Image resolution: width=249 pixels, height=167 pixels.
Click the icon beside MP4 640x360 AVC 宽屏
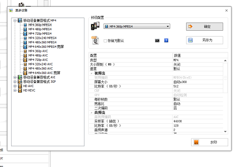pos(25,73)
